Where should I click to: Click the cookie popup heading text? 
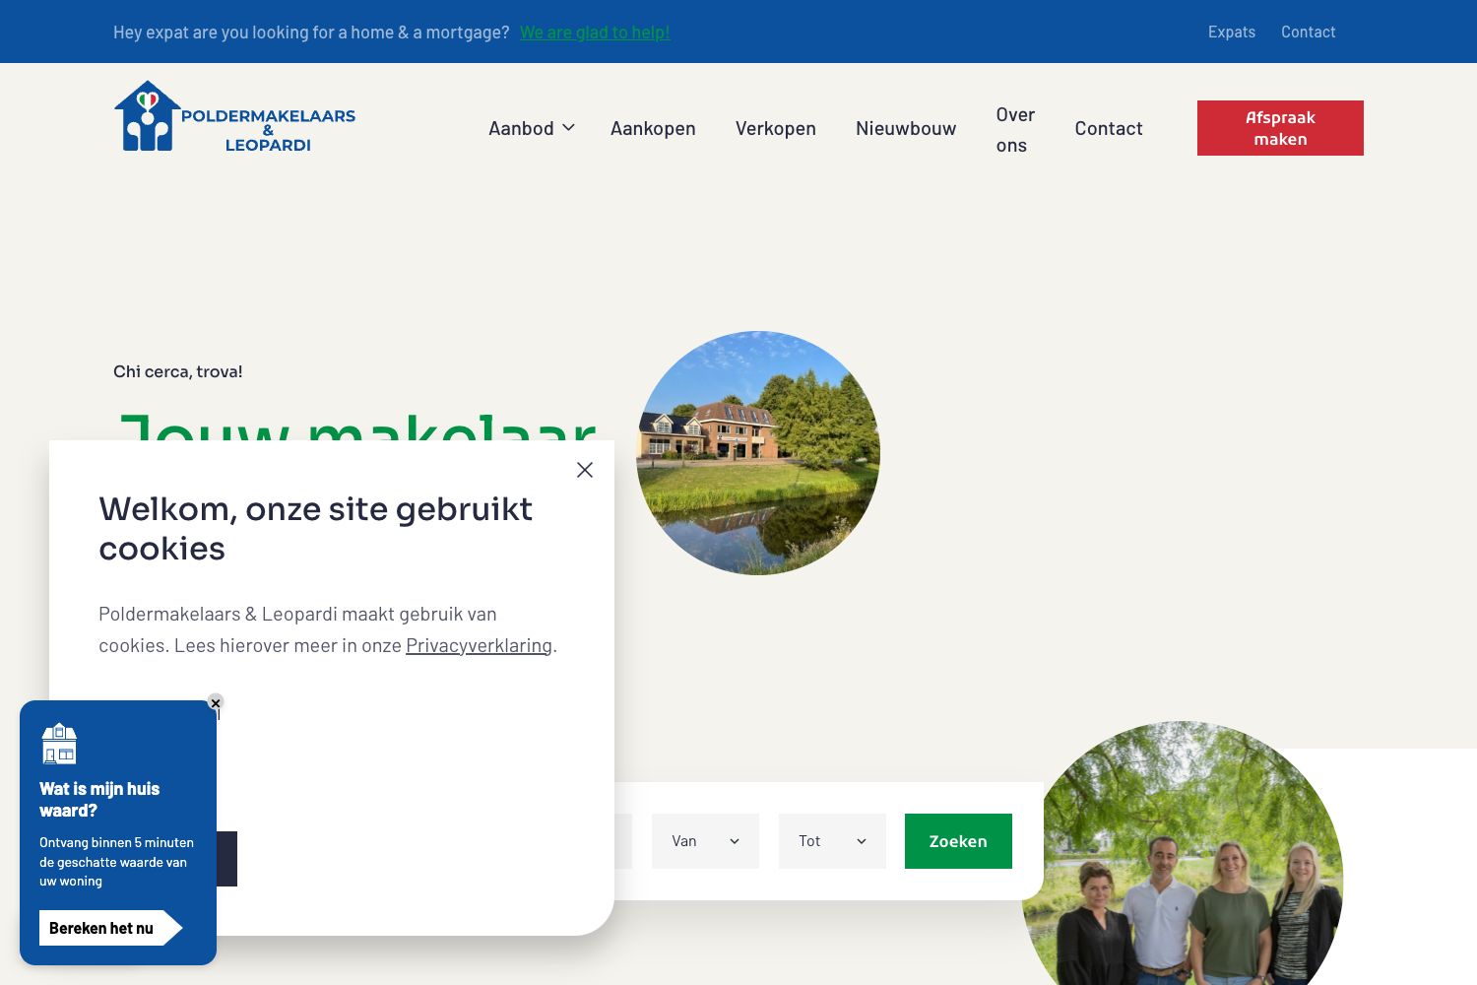[315, 529]
